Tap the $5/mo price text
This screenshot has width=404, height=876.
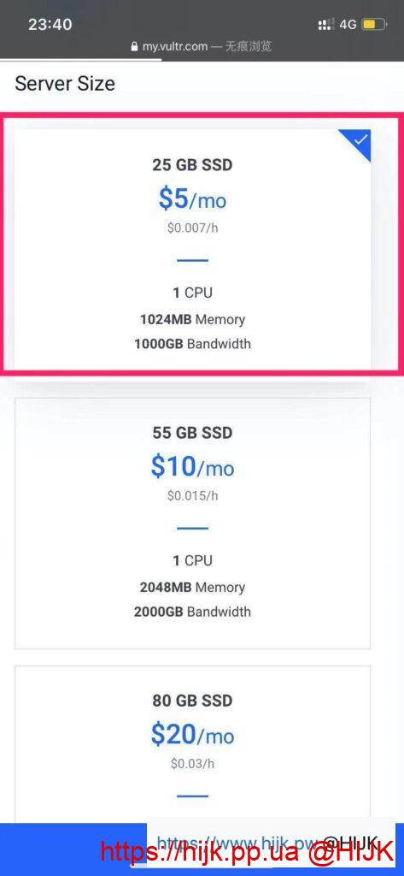click(x=192, y=198)
